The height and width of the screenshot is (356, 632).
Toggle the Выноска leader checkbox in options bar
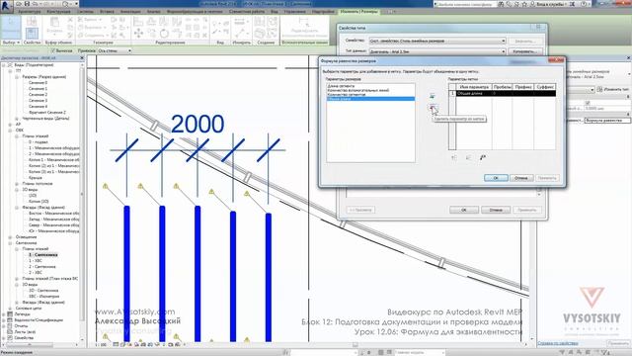[52, 50]
